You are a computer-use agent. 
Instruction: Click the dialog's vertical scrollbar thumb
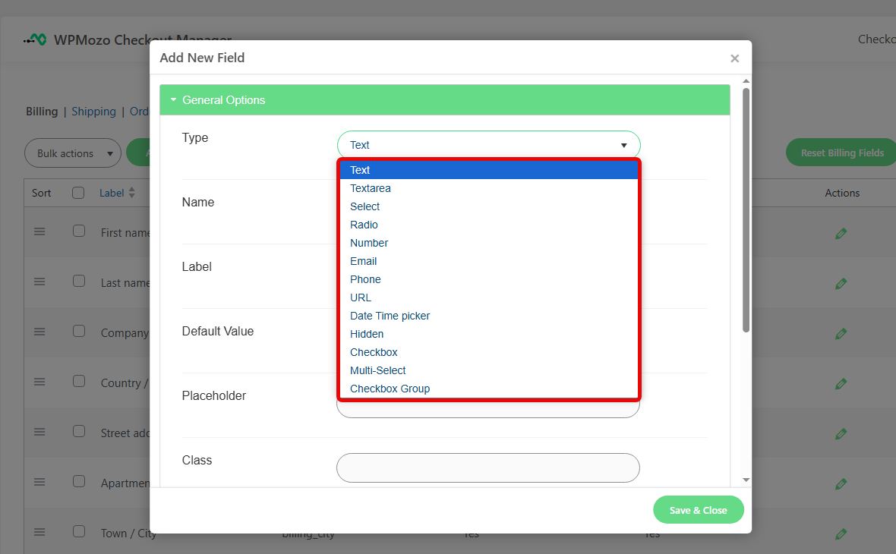(x=746, y=209)
